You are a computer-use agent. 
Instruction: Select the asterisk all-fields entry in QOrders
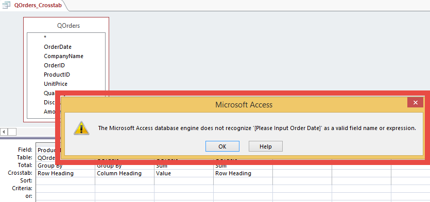[45, 38]
